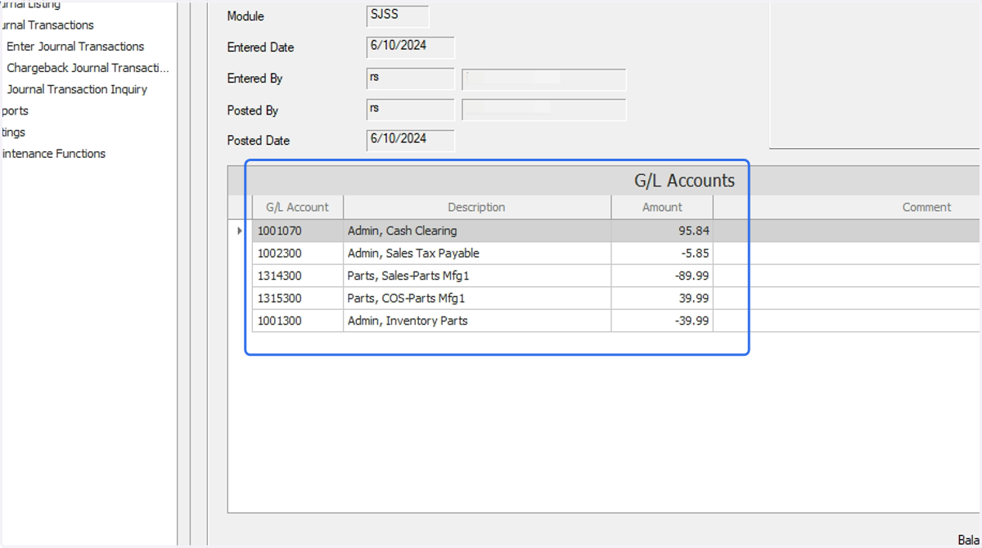Select G/L account 1002300 cell
Image resolution: width=982 pixels, height=548 pixels.
click(x=298, y=254)
